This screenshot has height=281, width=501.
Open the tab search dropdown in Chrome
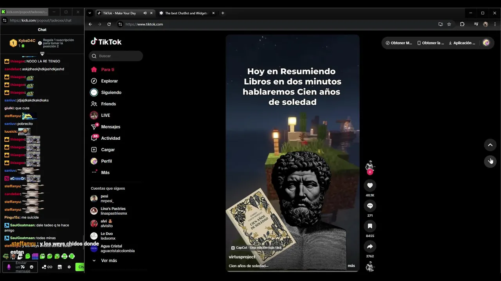pyautogui.click(x=90, y=13)
